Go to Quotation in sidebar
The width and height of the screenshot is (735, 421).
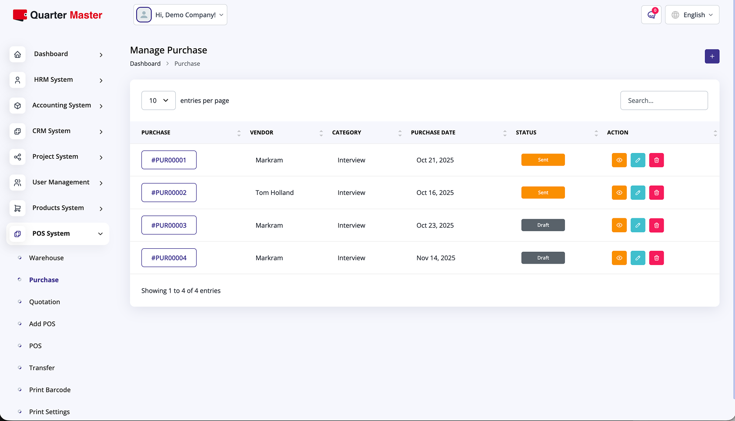(x=44, y=302)
